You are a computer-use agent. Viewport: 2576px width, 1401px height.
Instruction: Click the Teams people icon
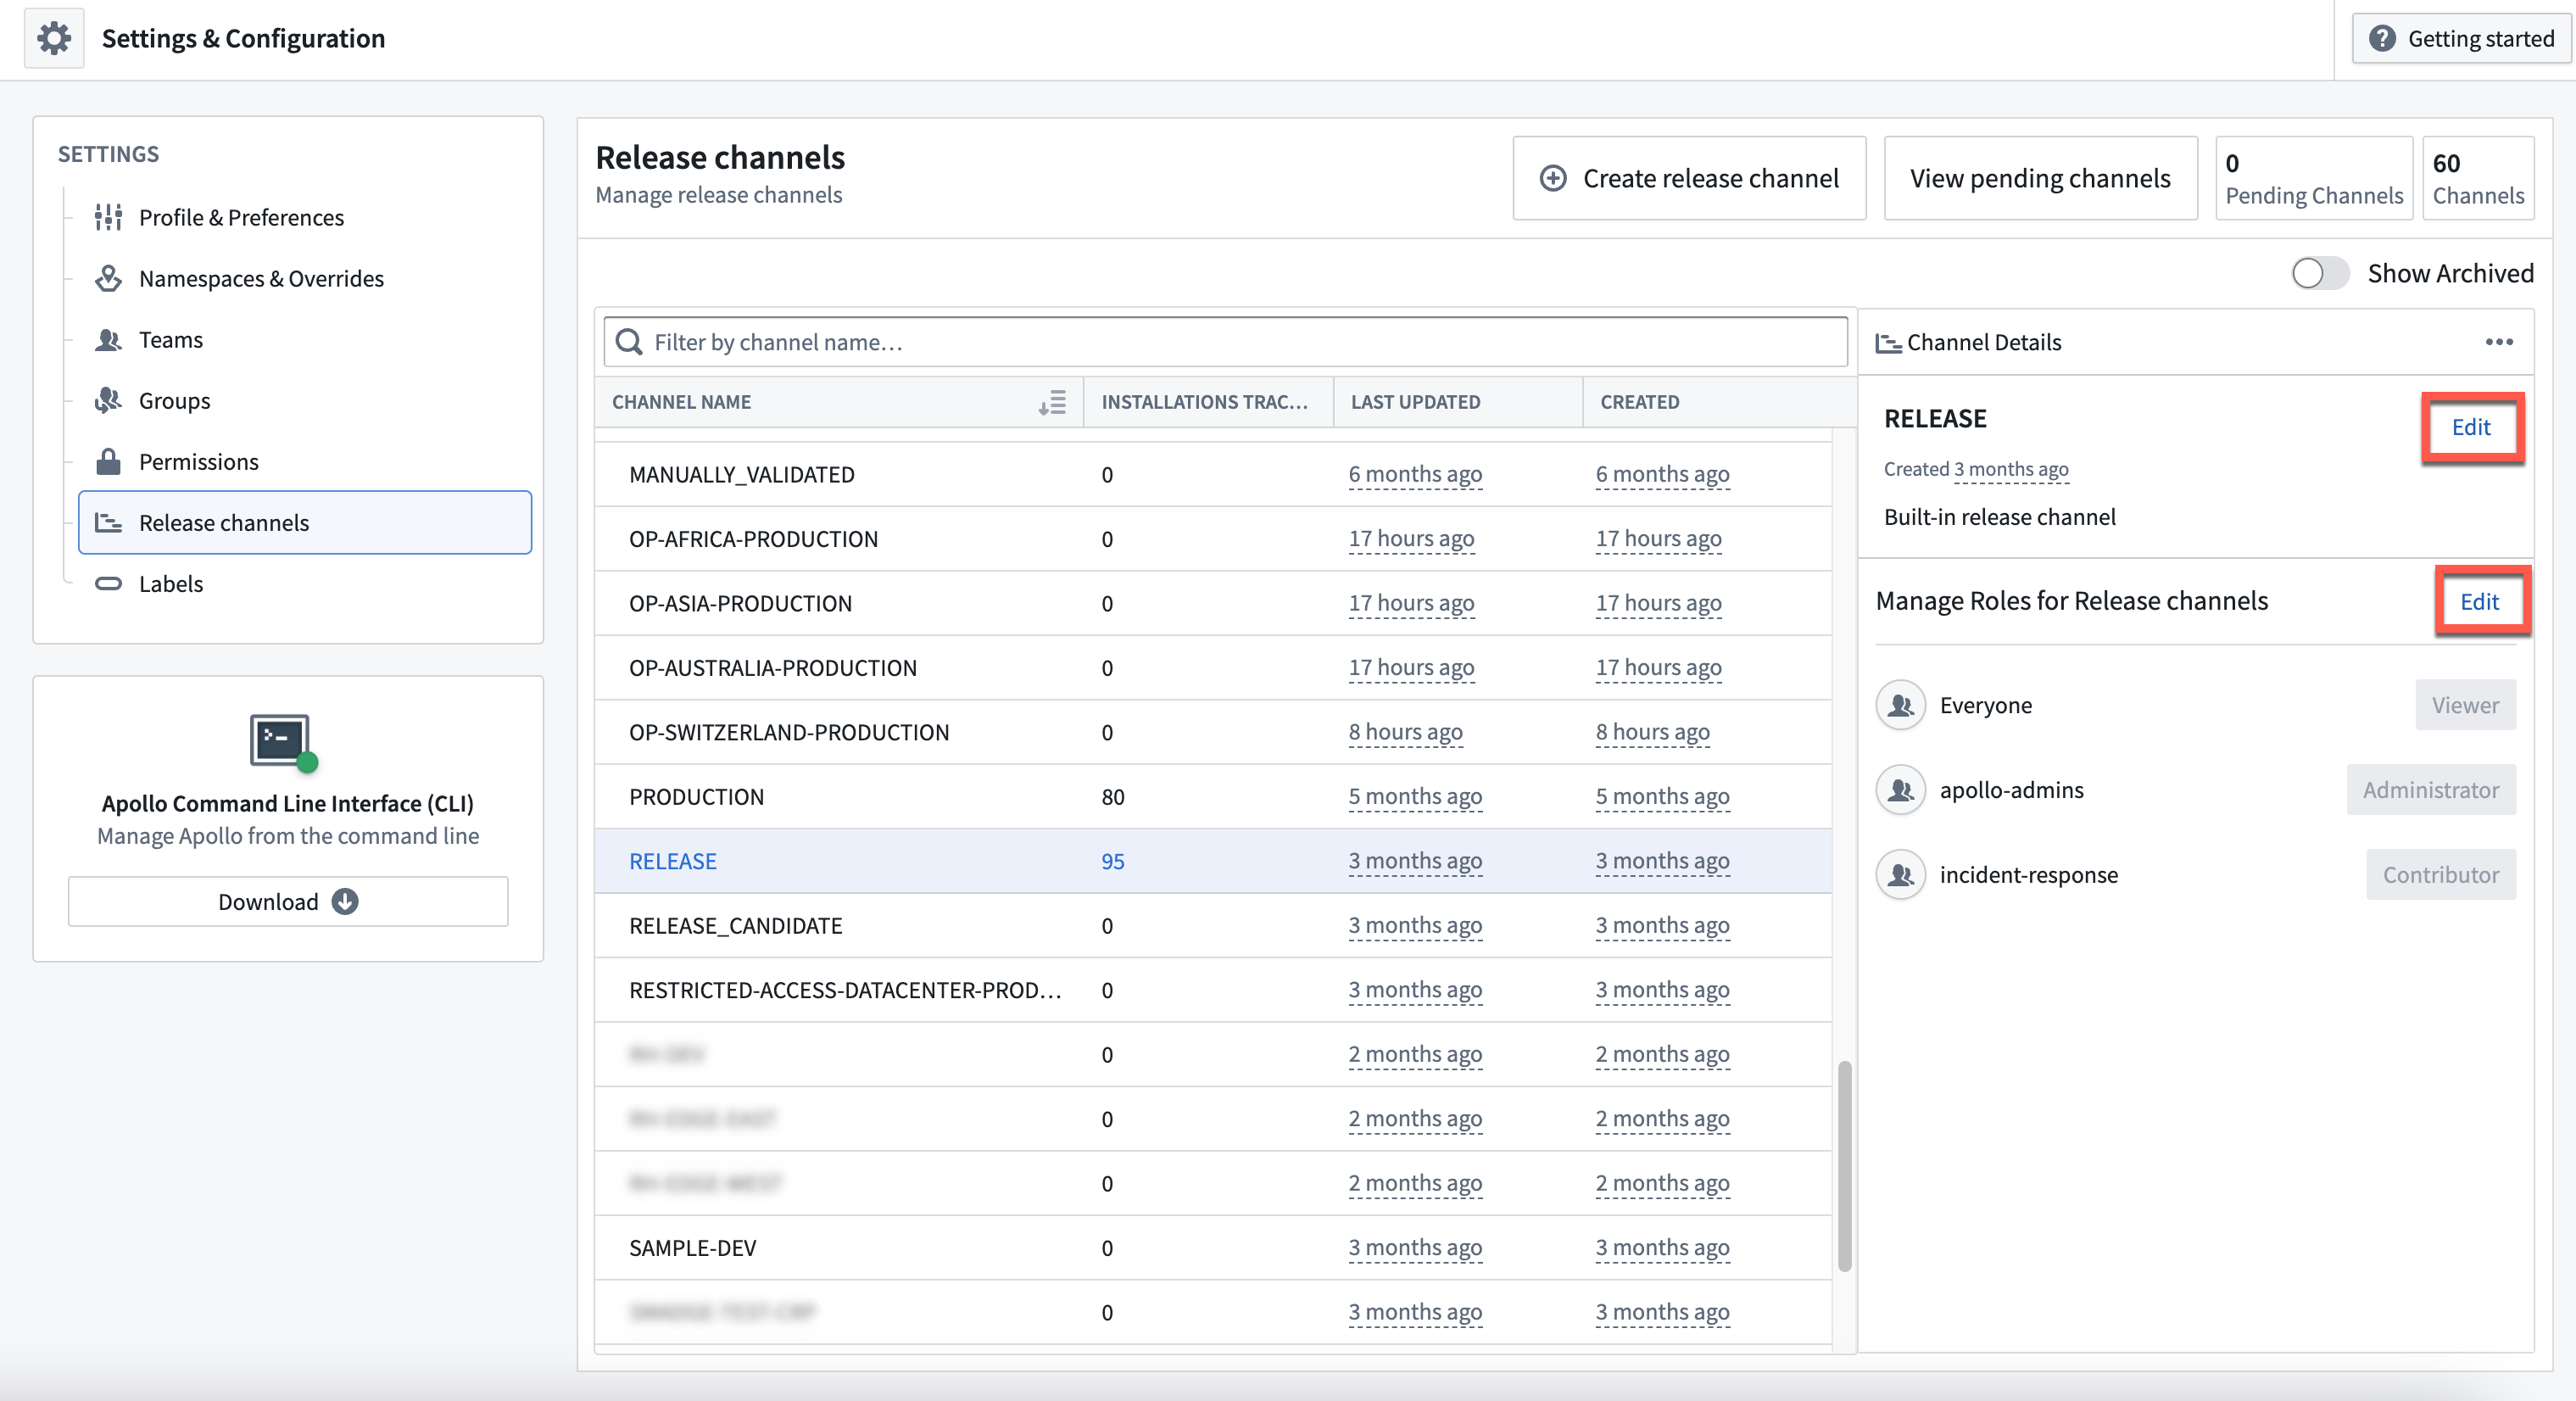pos(108,339)
